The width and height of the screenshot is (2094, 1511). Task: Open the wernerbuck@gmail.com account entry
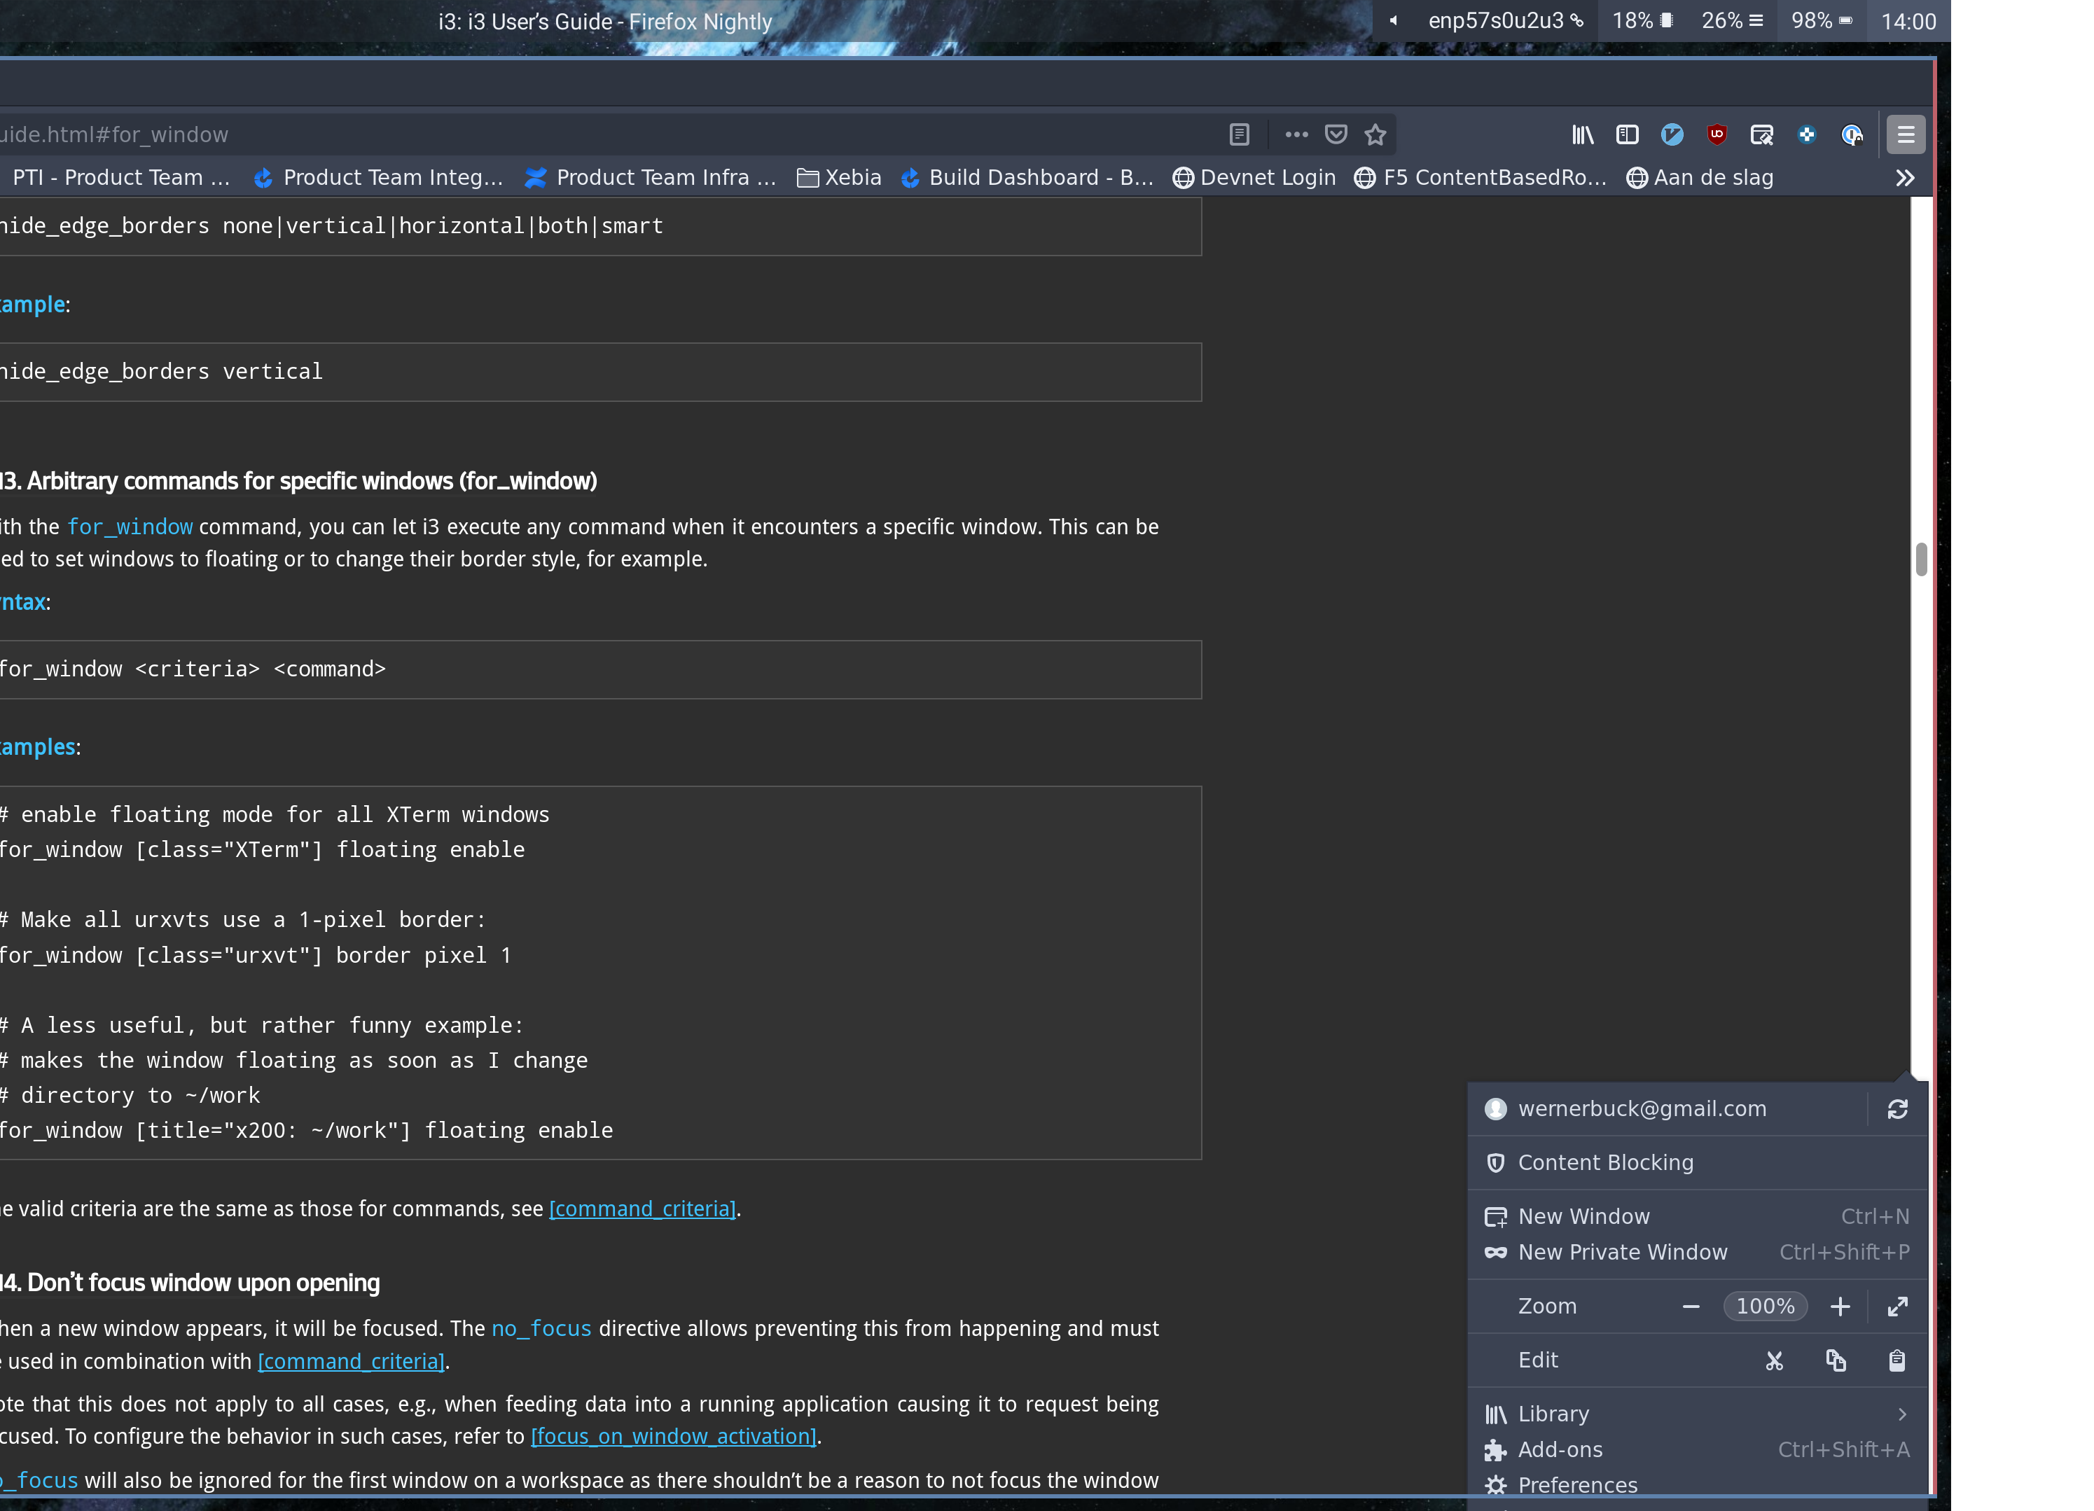(1667, 1108)
